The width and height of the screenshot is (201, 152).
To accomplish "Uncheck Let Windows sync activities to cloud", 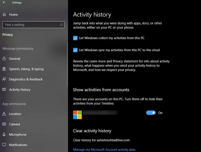I will click(x=75, y=50).
